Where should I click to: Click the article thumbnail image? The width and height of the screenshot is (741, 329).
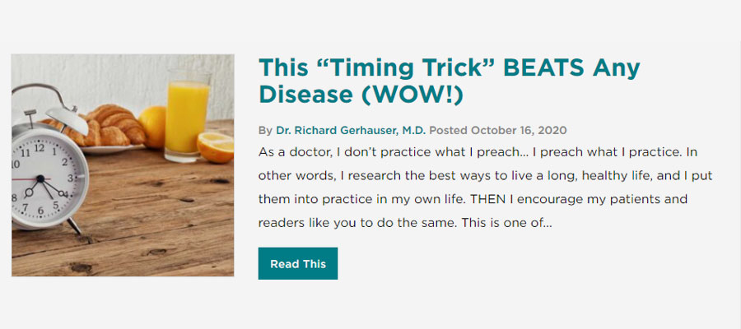[x=123, y=165]
